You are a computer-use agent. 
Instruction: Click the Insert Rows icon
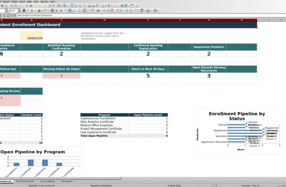click(59, 6)
